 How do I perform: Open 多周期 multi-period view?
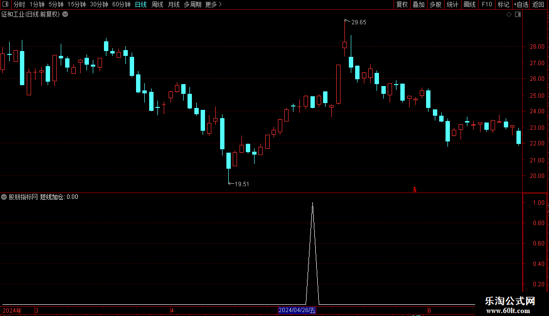[192, 4]
